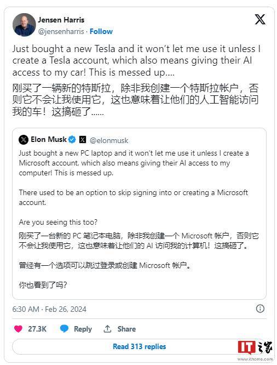277x365 pixels.
Task: Open the 6:30 AM Feb 26, 2024 timestamp
Action: pos(49,309)
